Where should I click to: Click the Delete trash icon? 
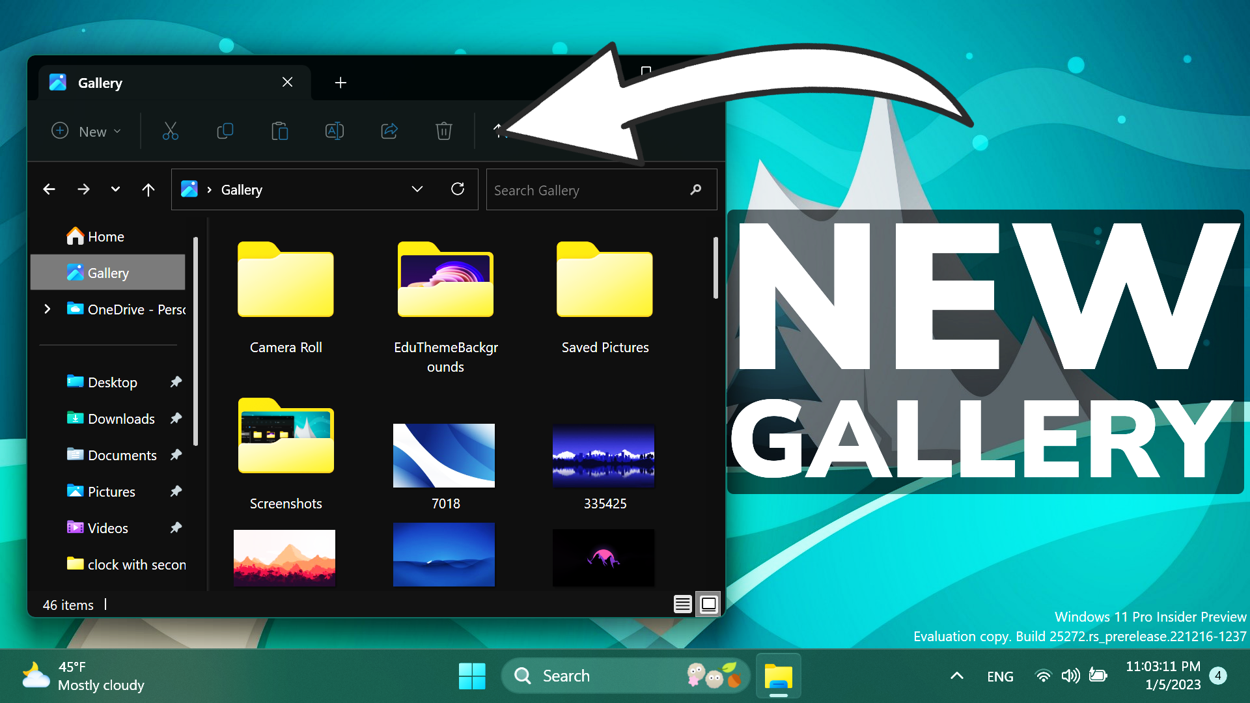[x=443, y=131]
